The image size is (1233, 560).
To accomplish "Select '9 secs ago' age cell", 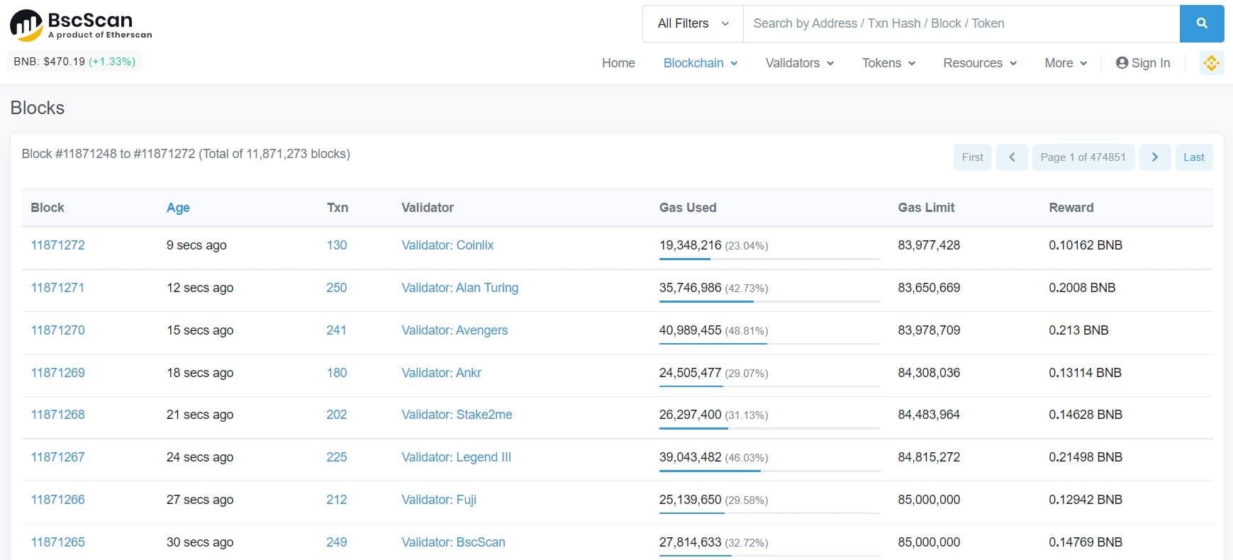I will (x=196, y=245).
